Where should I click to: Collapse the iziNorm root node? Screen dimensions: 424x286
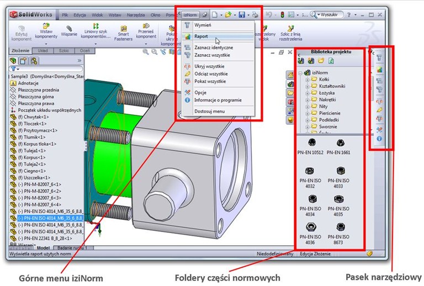point(300,73)
